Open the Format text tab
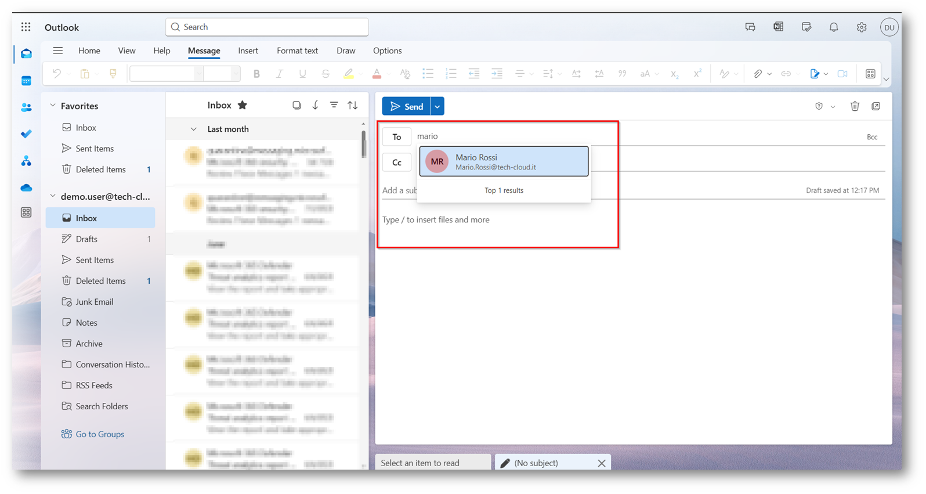The width and height of the screenshot is (926, 494). [297, 51]
